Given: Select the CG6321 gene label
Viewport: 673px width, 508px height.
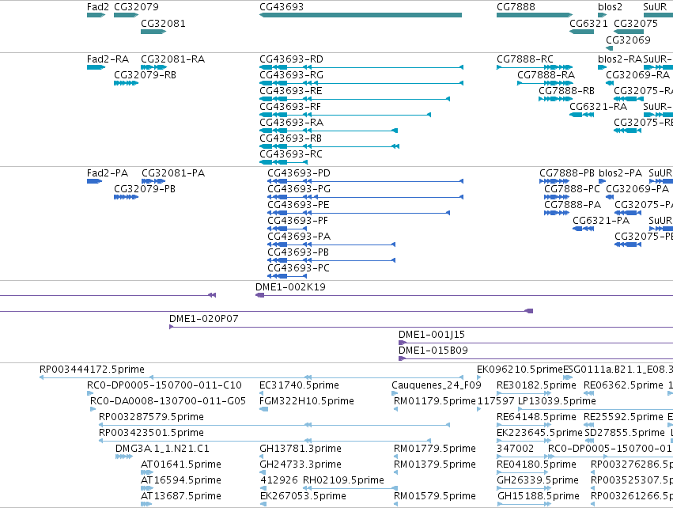Looking at the screenshot, I should pos(588,24).
